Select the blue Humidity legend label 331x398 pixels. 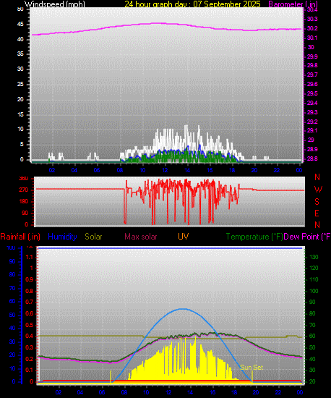(x=62, y=237)
